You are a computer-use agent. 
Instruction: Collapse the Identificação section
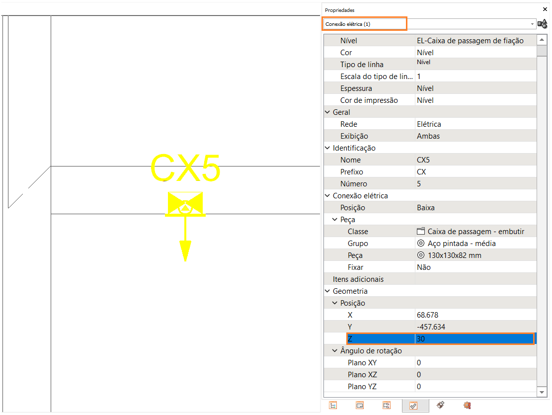pos(327,148)
